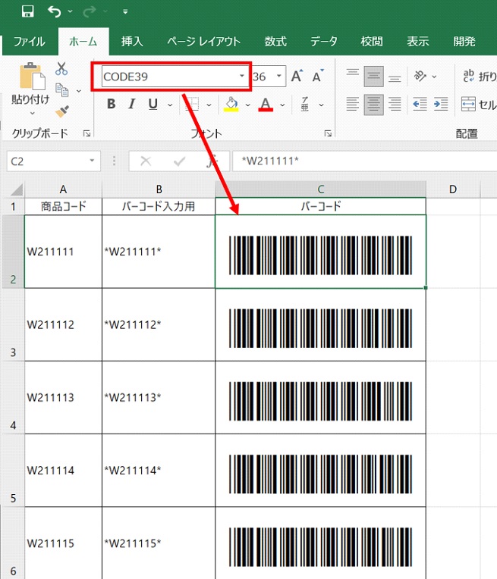Screen dimensions: 497x579
Task: Select Align Right icon
Action: tap(395, 105)
